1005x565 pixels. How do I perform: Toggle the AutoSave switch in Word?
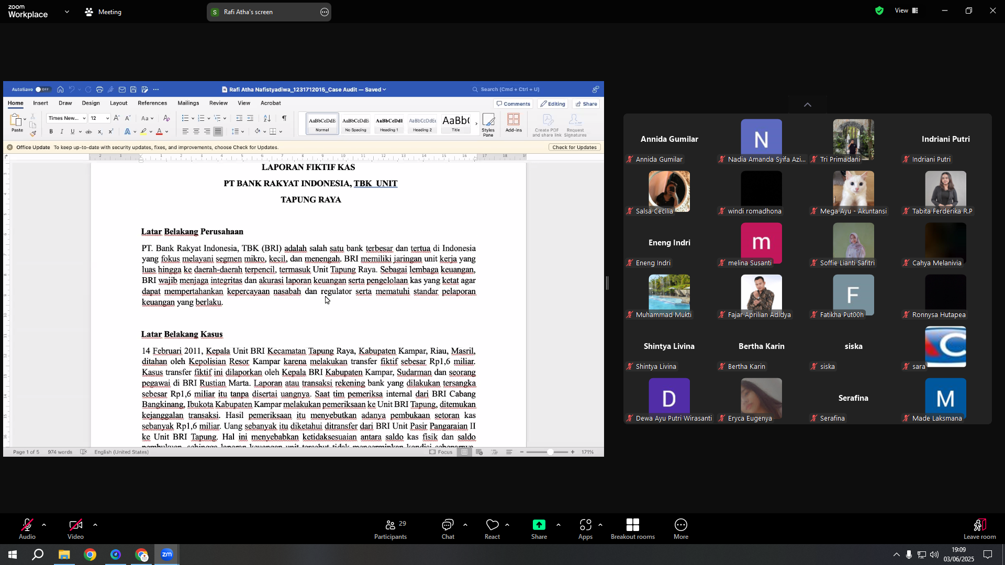[x=43, y=89]
